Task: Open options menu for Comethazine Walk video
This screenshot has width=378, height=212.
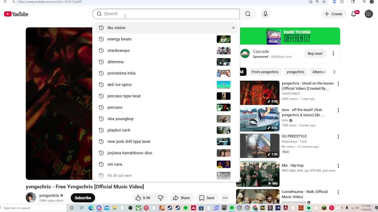Action: click(x=338, y=192)
